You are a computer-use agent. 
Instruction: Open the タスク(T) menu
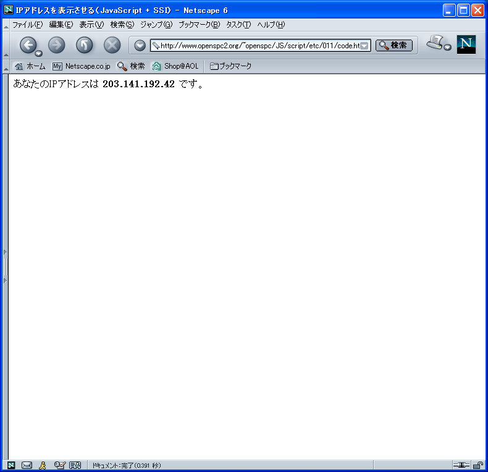238,25
